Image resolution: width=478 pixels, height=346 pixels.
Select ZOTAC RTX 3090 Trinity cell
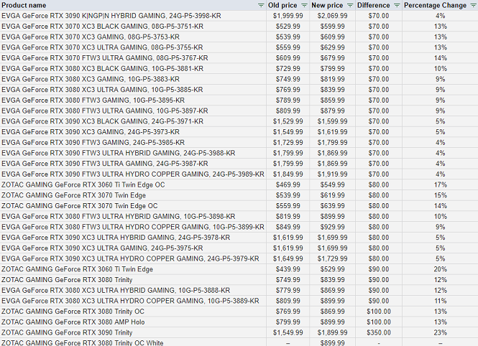(133, 332)
